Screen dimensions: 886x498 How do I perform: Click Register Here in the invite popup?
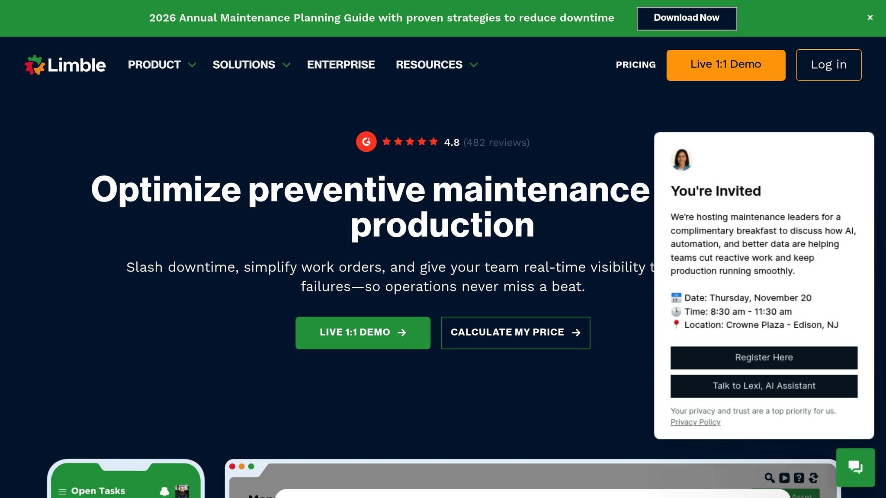tap(764, 358)
